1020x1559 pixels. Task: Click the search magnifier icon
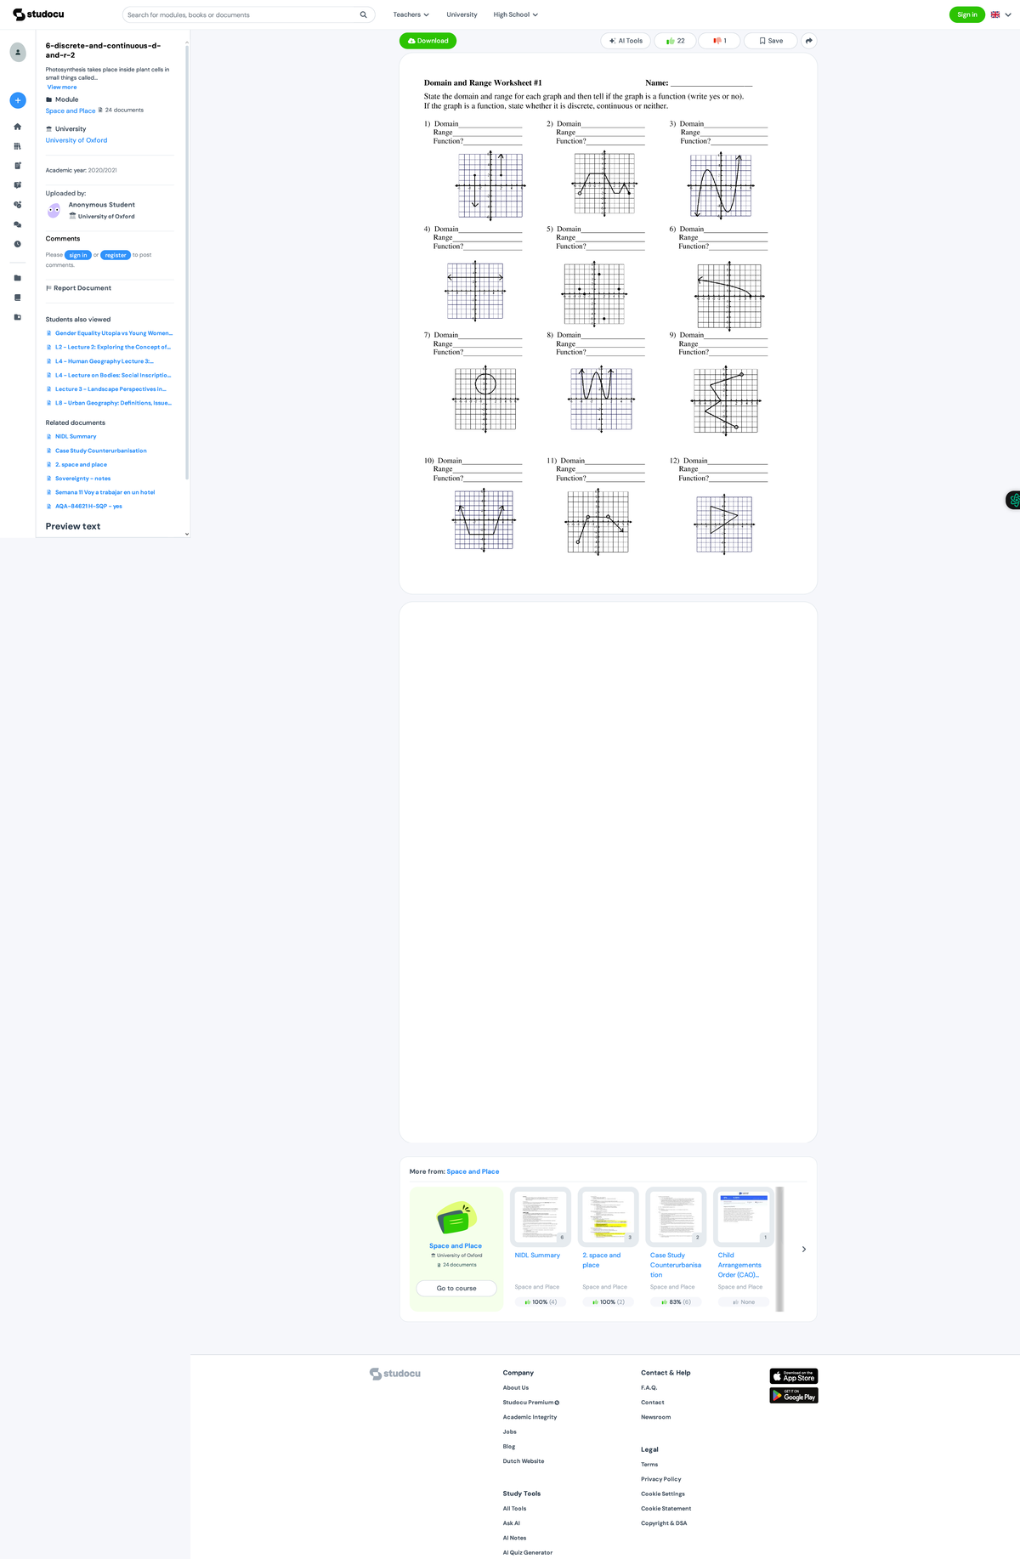pos(363,14)
